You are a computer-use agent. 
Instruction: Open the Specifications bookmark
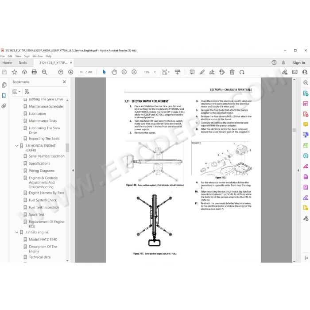pyautogui.click(x=39, y=163)
